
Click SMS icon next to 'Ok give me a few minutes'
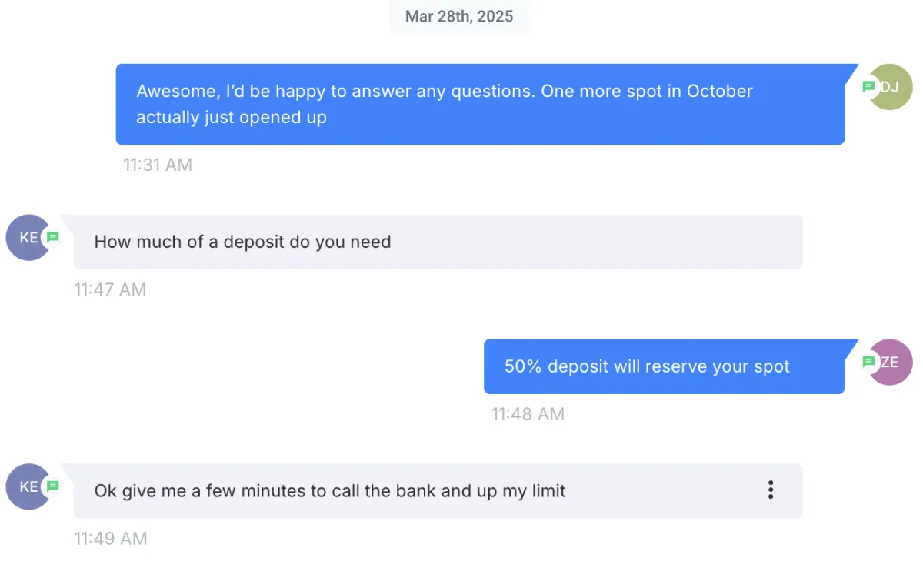point(53,486)
